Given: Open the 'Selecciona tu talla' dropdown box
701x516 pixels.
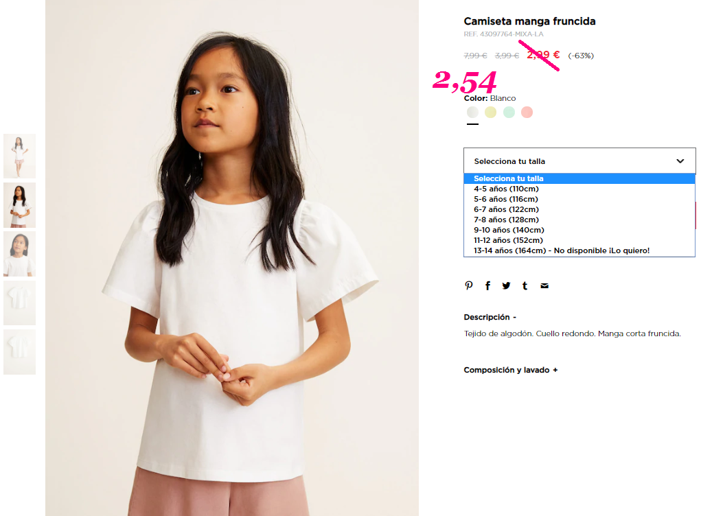Looking at the screenshot, I should click(579, 161).
